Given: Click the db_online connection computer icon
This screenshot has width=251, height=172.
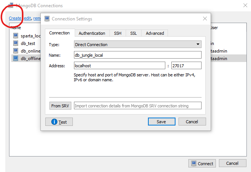Looking at the screenshot, I should click(x=15, y=51).
